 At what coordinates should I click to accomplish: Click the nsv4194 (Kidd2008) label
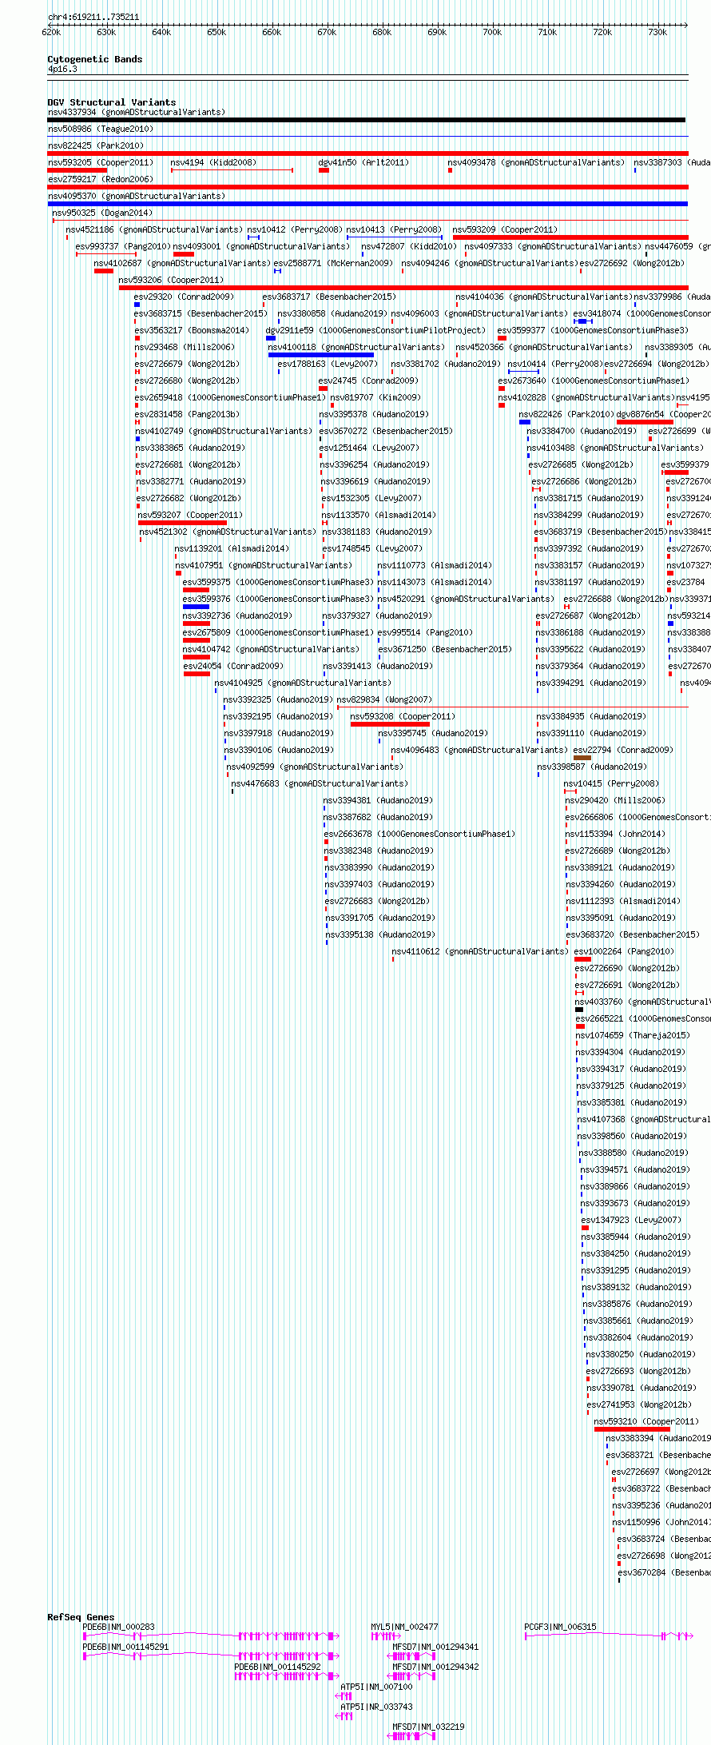click(x=213, y=162)
